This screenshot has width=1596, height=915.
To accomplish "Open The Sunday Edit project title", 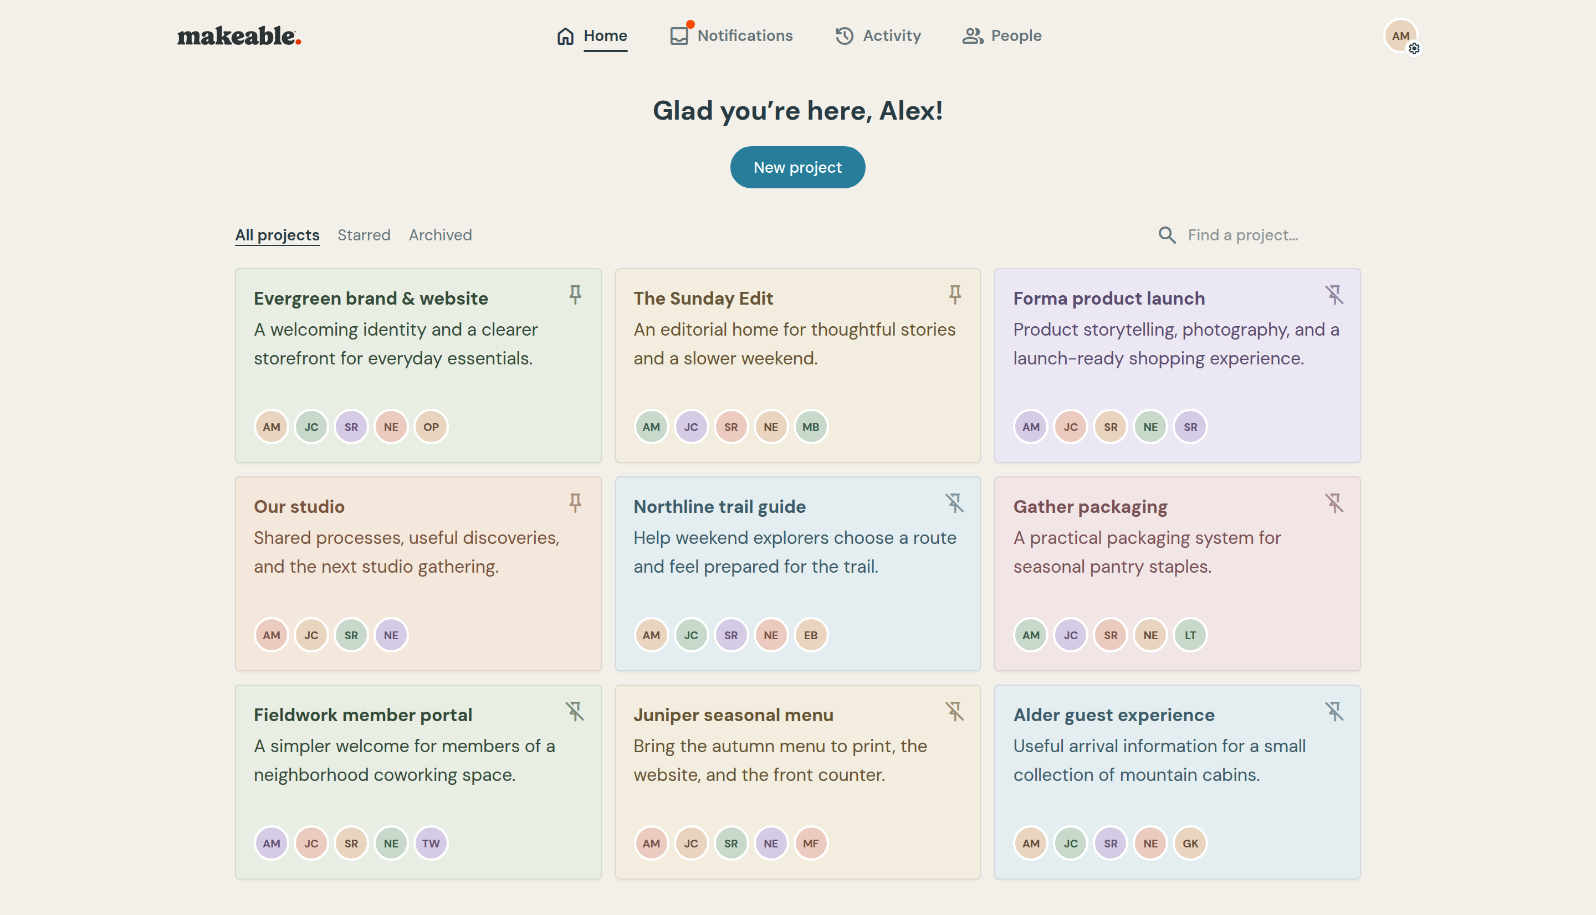I will click(703, 299).
